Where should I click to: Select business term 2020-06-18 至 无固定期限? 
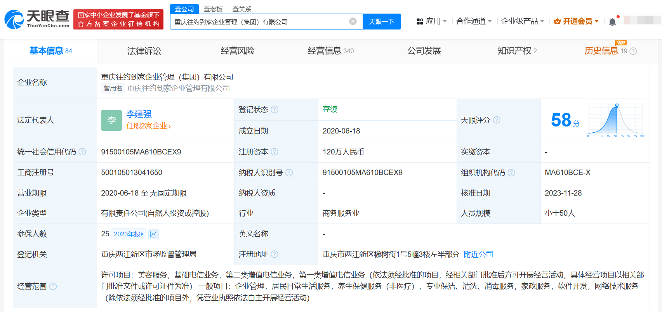coord(144,193)
